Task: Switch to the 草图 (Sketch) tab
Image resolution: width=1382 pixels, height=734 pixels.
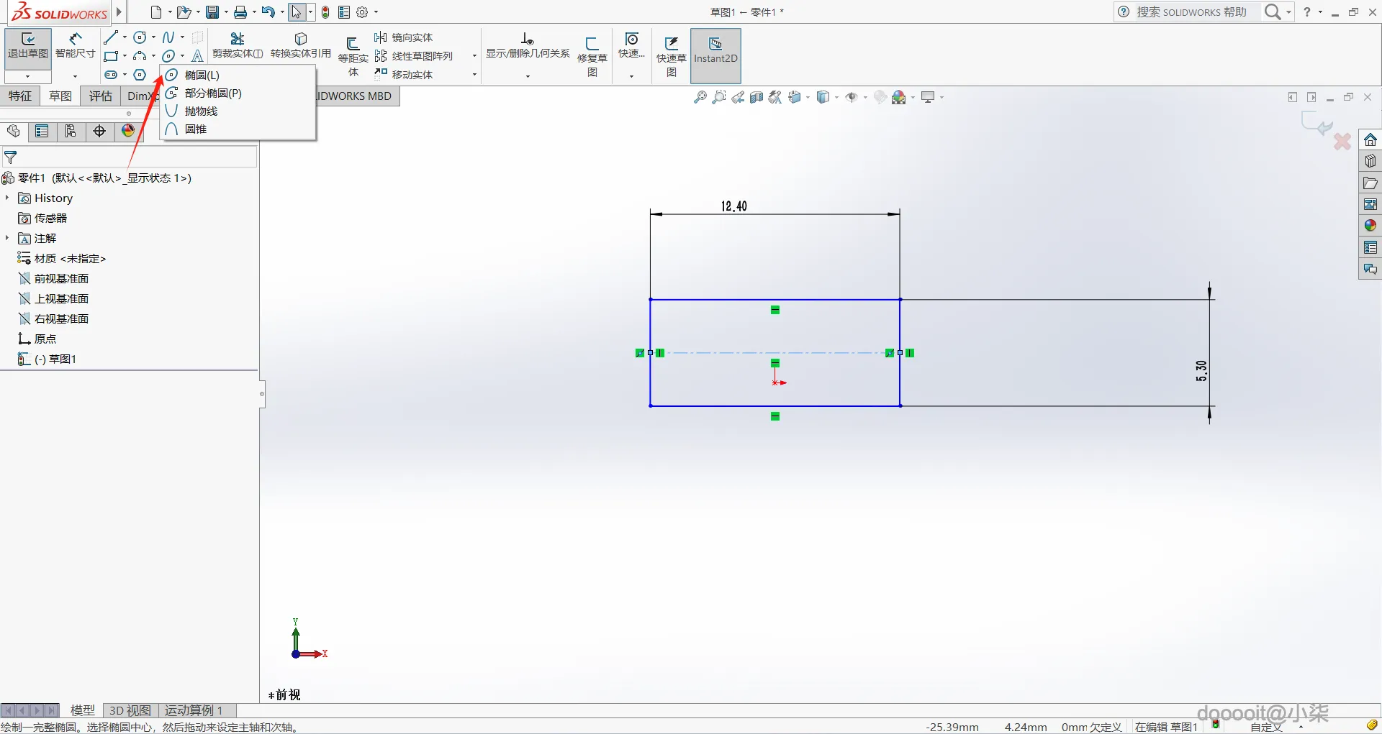Action: pos(60,96)
